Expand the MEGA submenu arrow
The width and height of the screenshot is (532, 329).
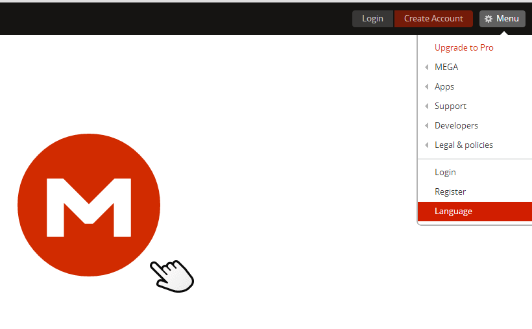pyautogui.click(x=426, y=67)
